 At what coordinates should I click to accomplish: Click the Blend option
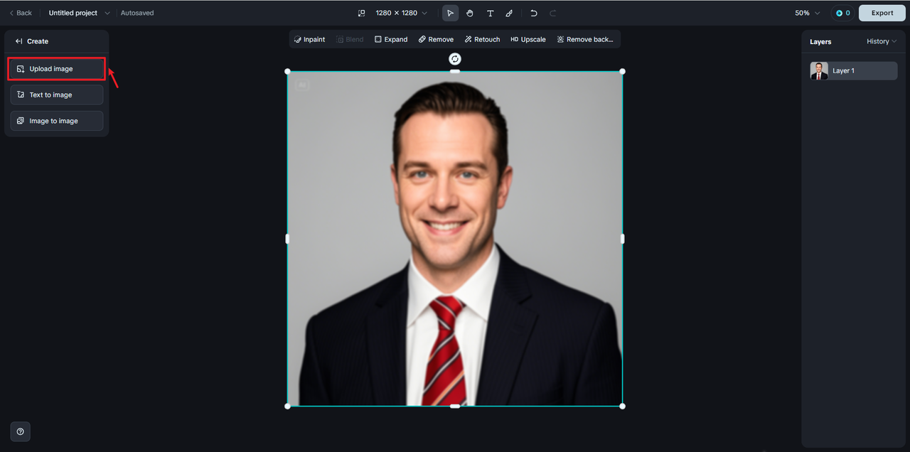coord(350,39)
